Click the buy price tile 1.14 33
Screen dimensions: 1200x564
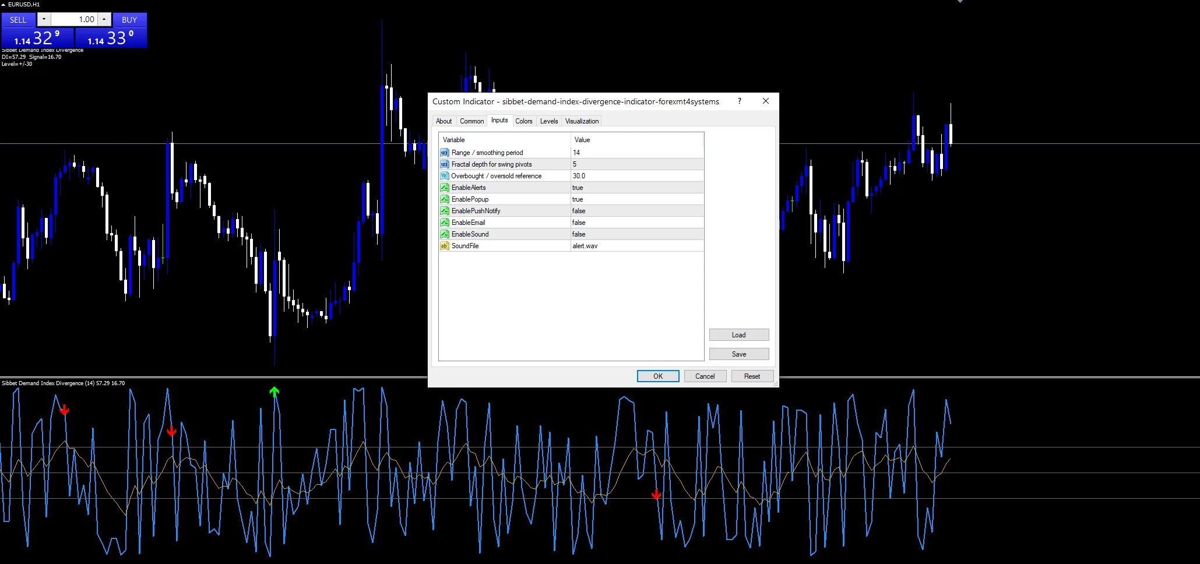point(111,38)
